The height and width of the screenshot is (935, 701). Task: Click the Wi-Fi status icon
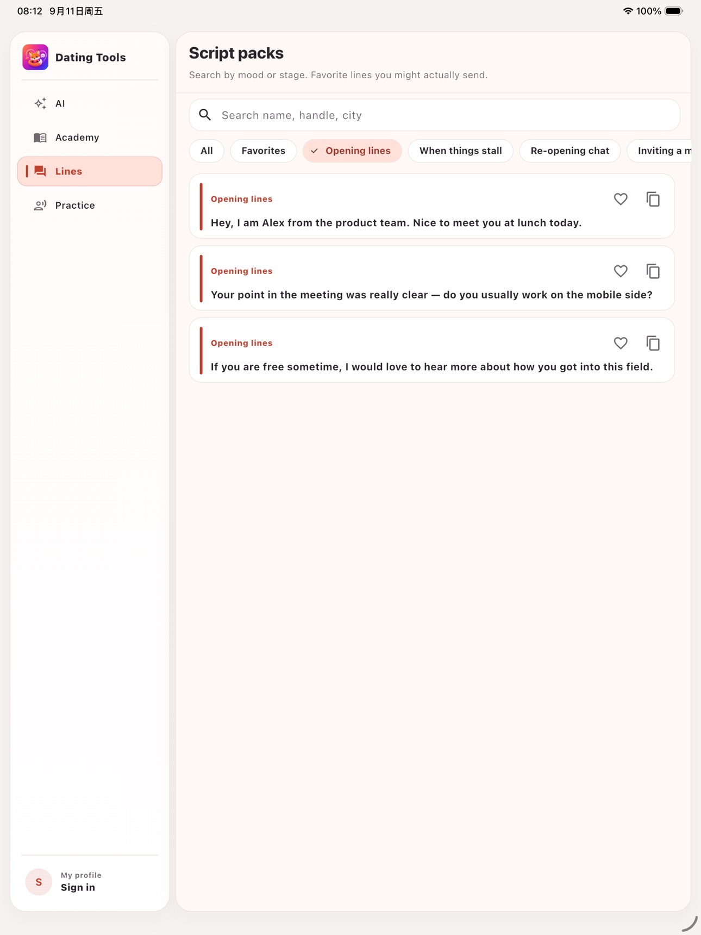click(x=628, y=11)
